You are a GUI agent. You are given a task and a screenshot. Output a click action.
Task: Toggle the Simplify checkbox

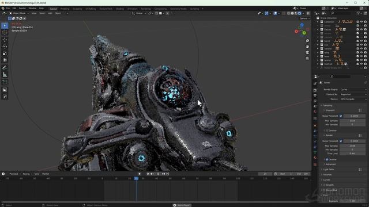pos(324,185)
